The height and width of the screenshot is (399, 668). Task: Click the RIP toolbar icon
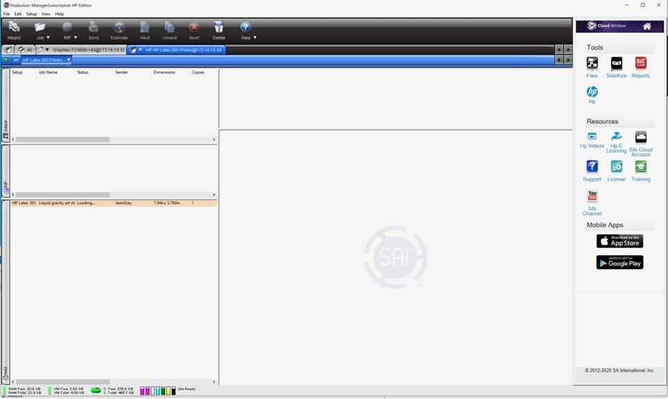coord(67,27)
